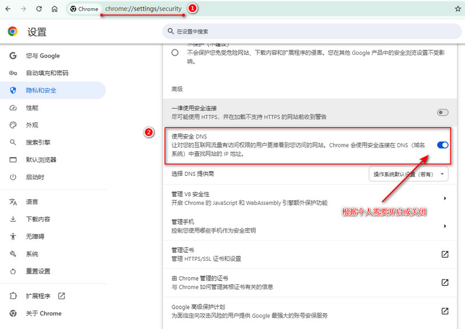
Task: Click the home icon in toolbar
Action: 54,9
